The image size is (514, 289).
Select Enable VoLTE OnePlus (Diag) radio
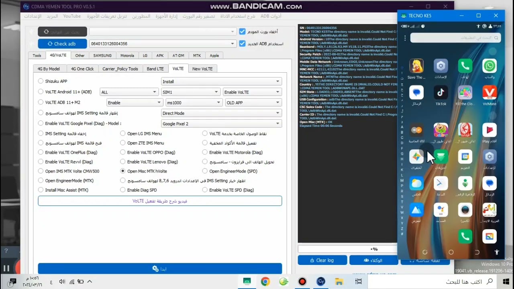41,152
